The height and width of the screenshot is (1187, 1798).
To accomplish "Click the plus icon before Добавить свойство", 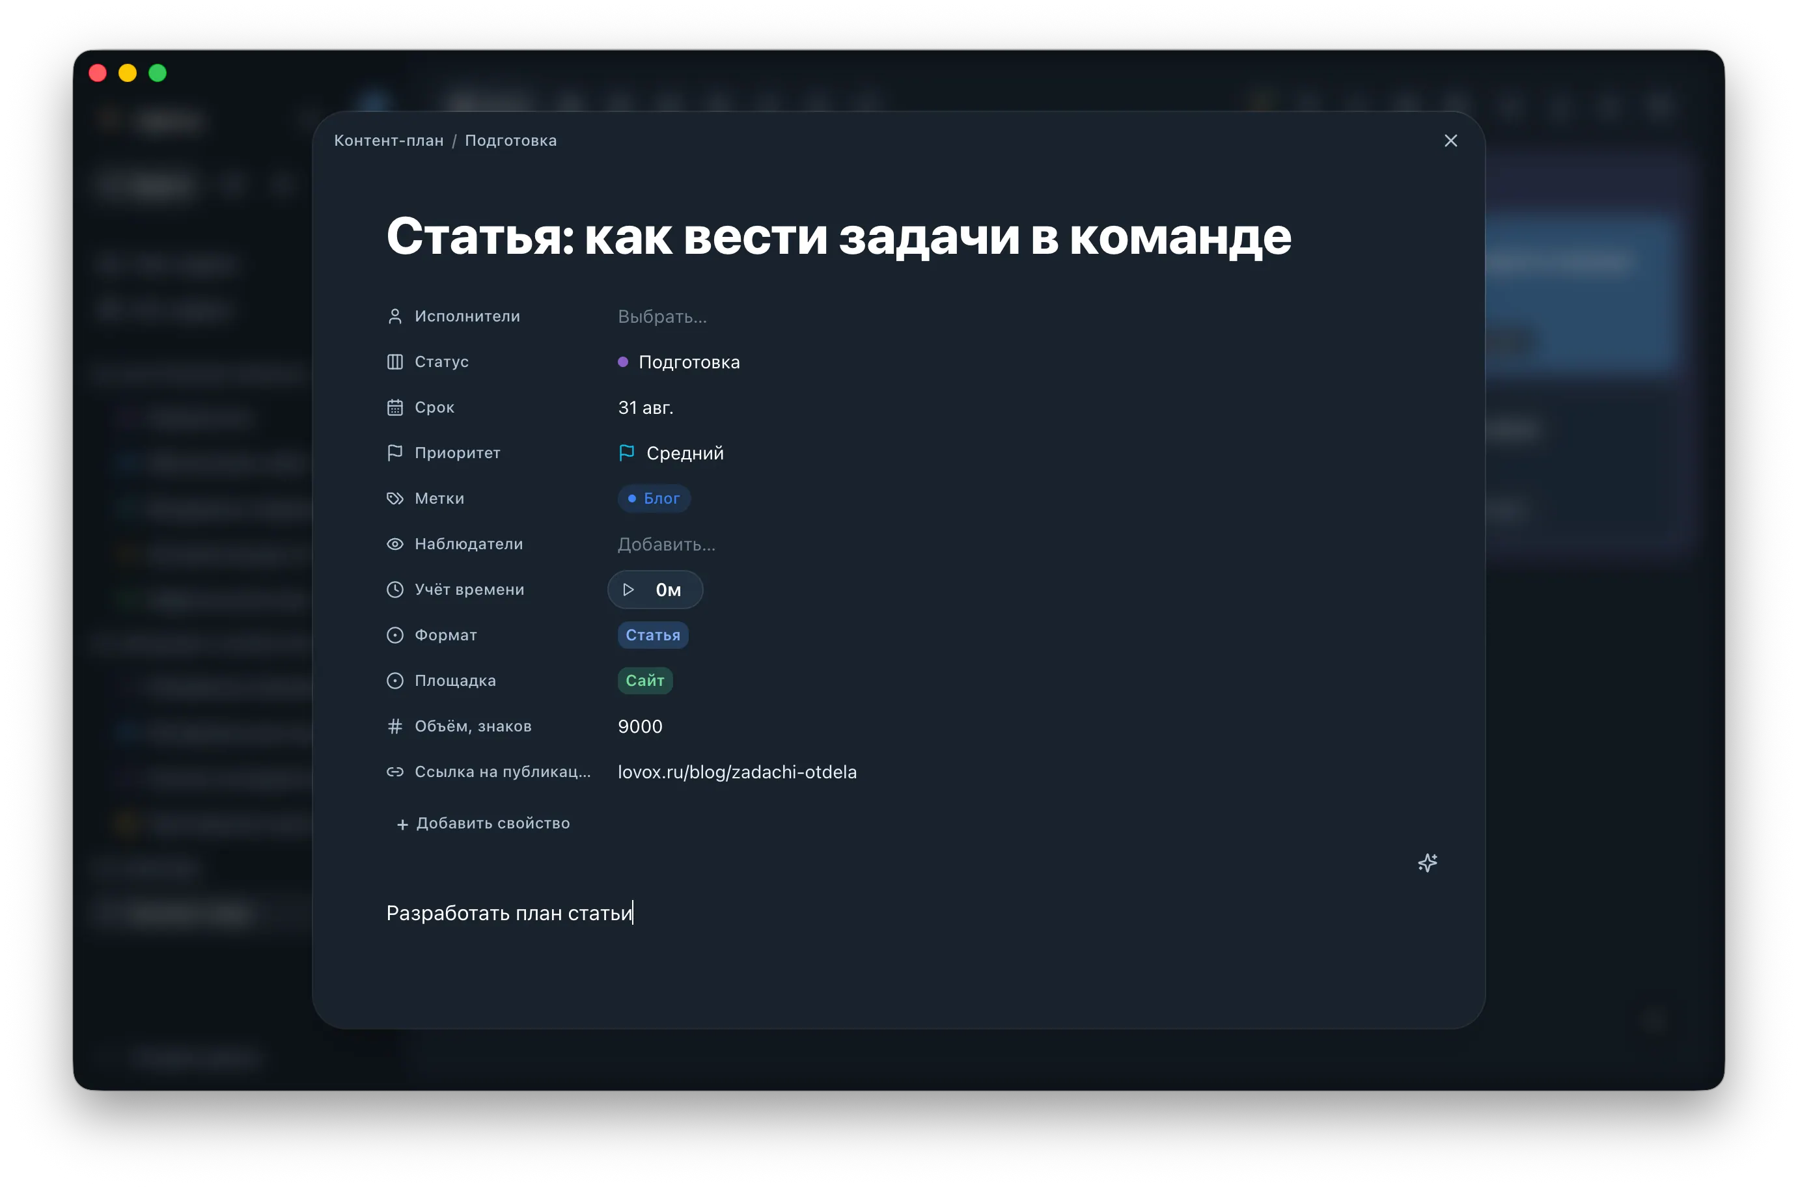I will pyautogui.click(x=403, y=825).
